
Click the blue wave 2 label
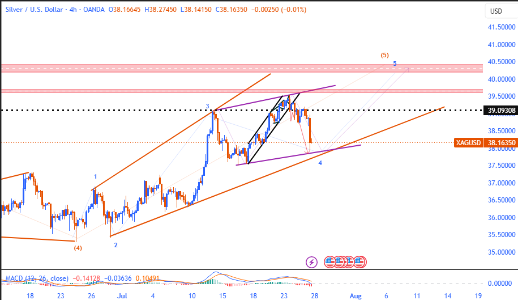[x=115, y=245]
